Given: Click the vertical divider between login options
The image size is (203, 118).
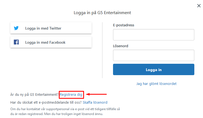Looking at the screenshot, I should pyautogui.click(x=102, y=50).
